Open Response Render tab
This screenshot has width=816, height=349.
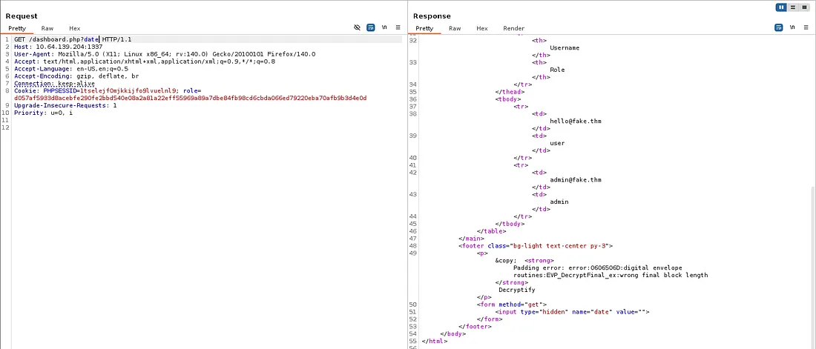click(x=513, y=28)
